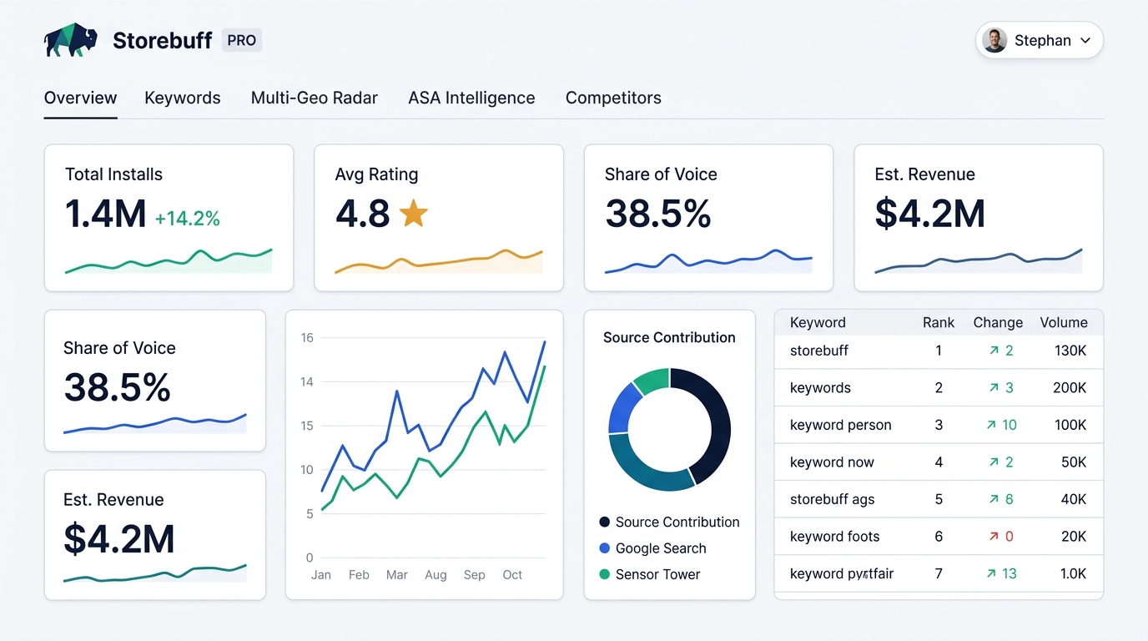Click the 1.0K volume cell
The width and height of the screenshot is (1148, 641).
point(1073,573)
